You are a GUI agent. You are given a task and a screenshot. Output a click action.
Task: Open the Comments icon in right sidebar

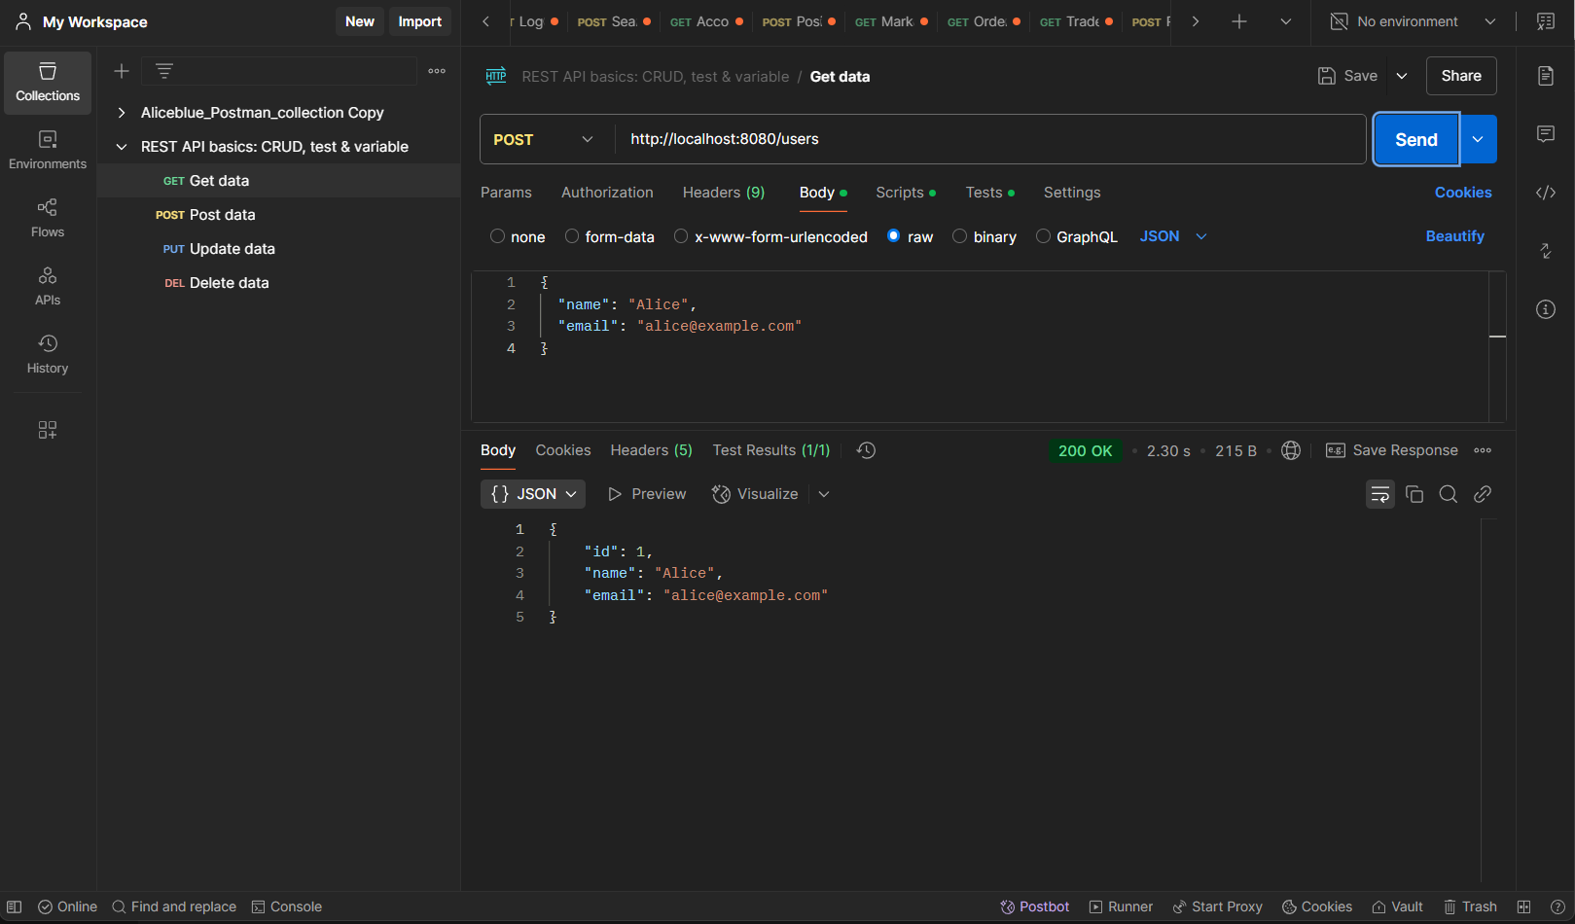(x=1546, y=134)
